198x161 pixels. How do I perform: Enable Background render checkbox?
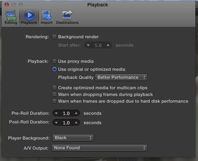(x=54, y=37)
